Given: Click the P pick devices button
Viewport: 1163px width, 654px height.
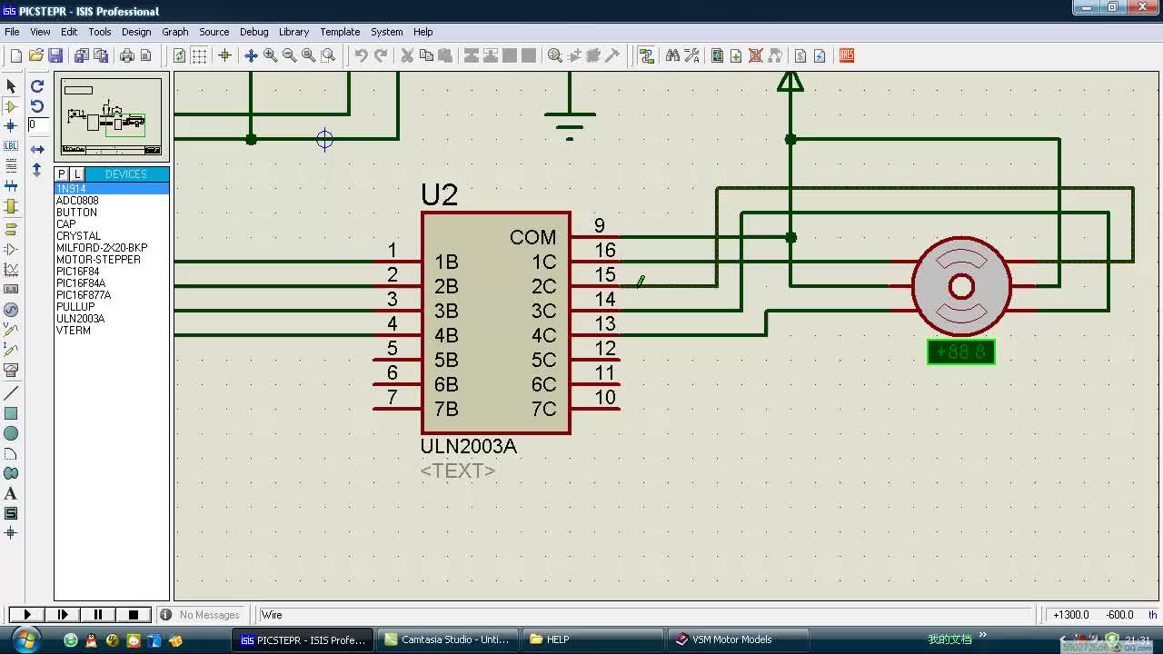Looking at the screenshot, I should [62, 174].
